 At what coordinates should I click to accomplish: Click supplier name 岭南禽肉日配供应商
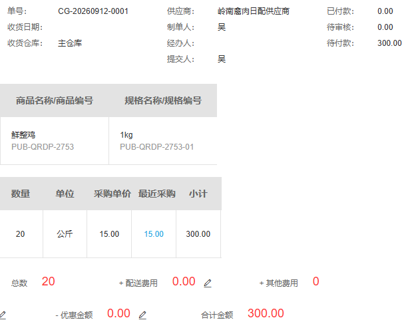pyautogui.click(x=254, y=11)
